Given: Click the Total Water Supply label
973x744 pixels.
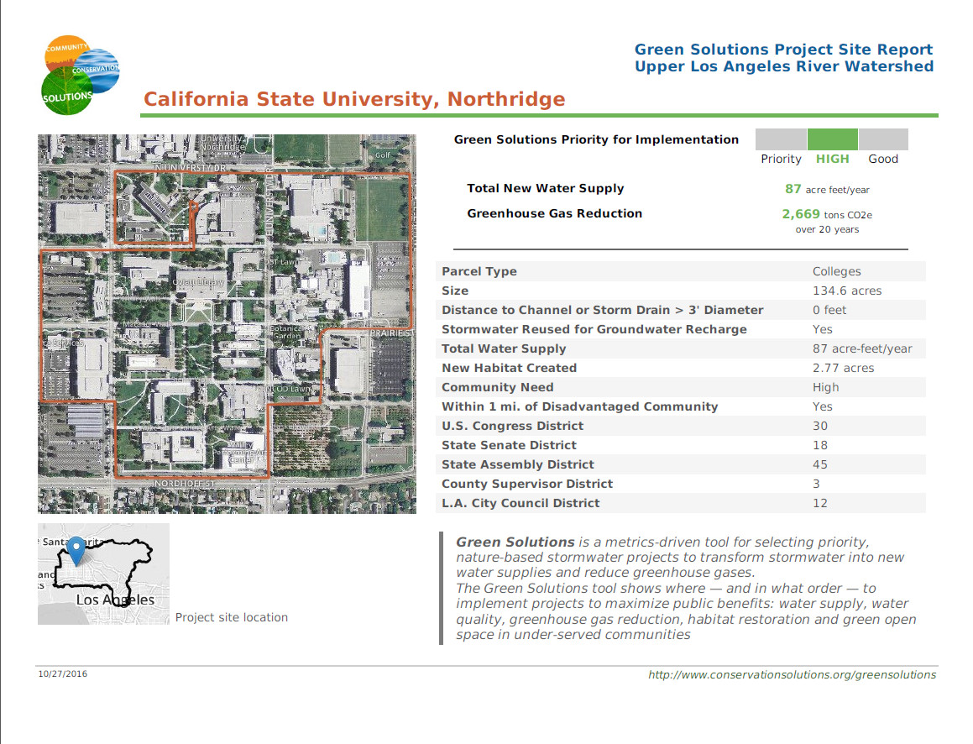Looking at the screenshot, I should click(x=504, y=348).
